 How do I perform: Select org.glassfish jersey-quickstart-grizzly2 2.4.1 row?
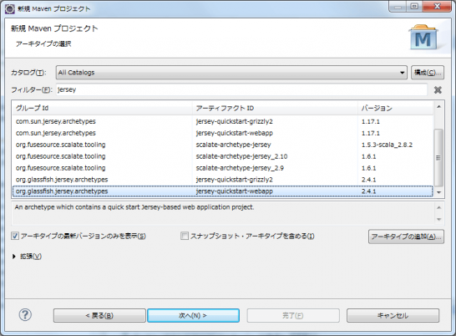click(x=223, y=180)
